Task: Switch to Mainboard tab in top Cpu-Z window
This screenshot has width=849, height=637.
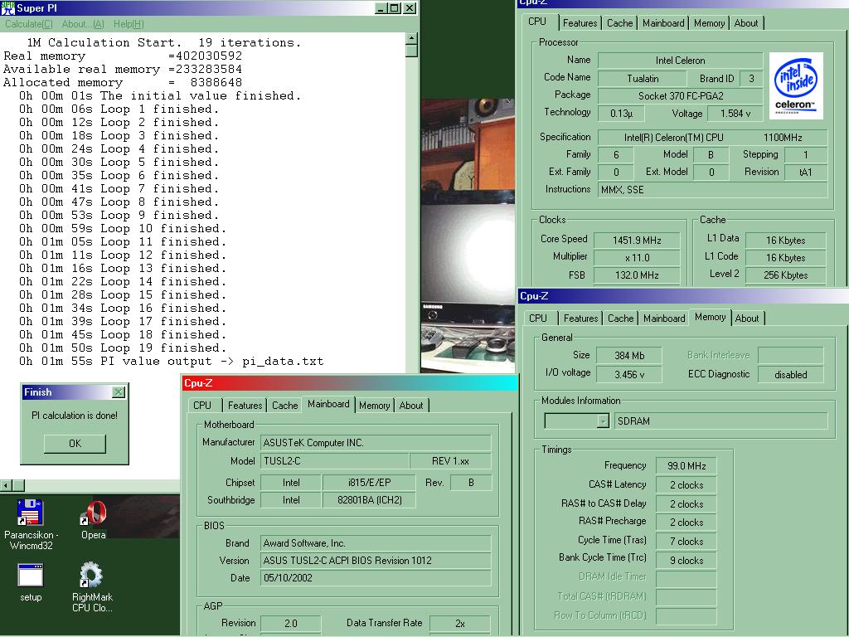Action: (x=663, y=22)
